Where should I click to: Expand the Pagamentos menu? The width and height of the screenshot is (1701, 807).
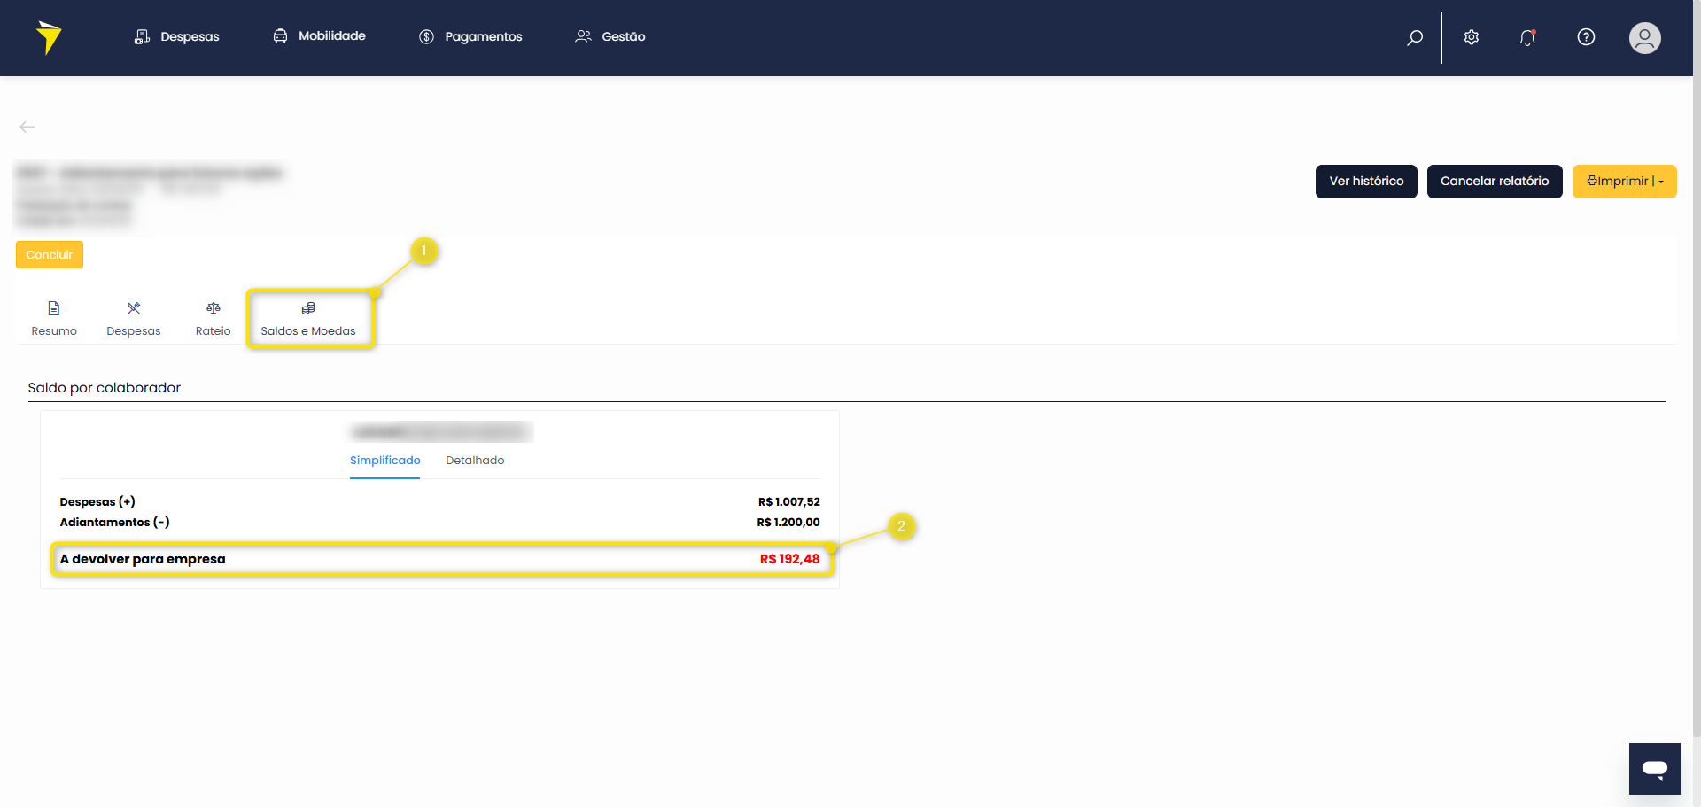pyautogui.click(x=470, y=36)
